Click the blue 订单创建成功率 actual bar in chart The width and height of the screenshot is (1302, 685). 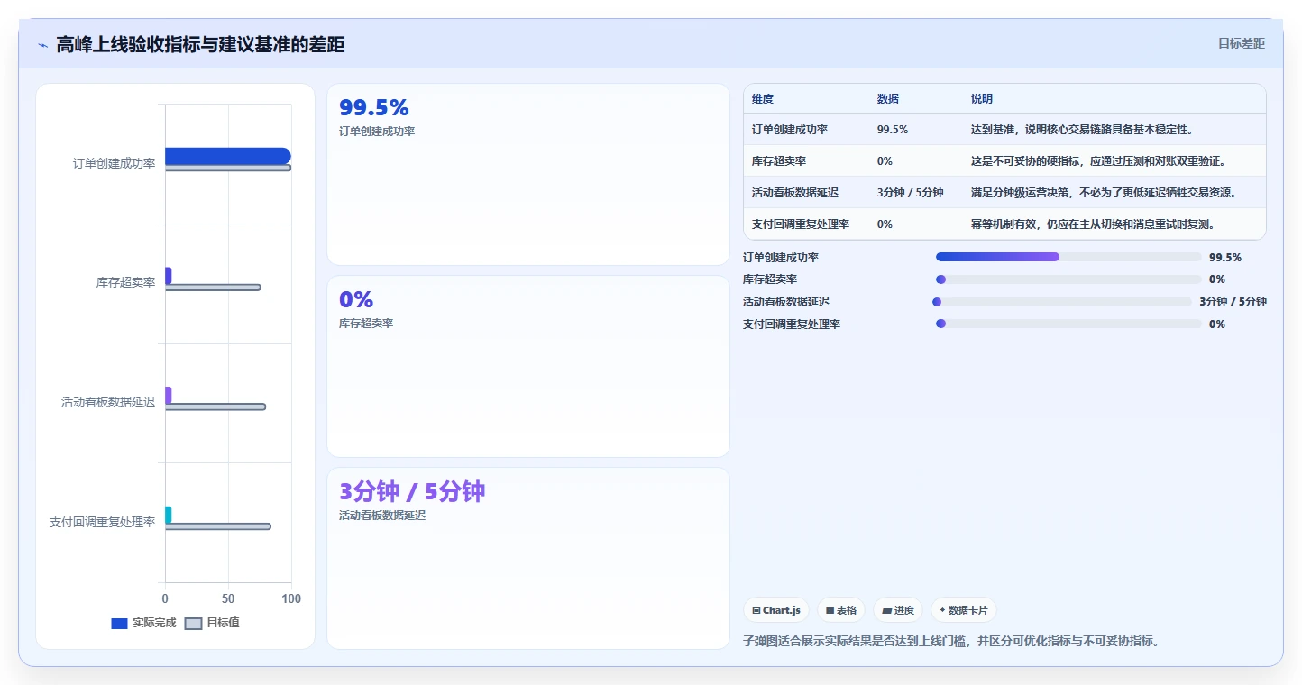227,156
